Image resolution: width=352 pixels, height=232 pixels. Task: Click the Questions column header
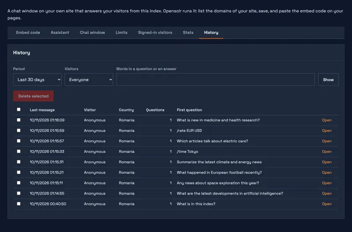tap(155, 110)
